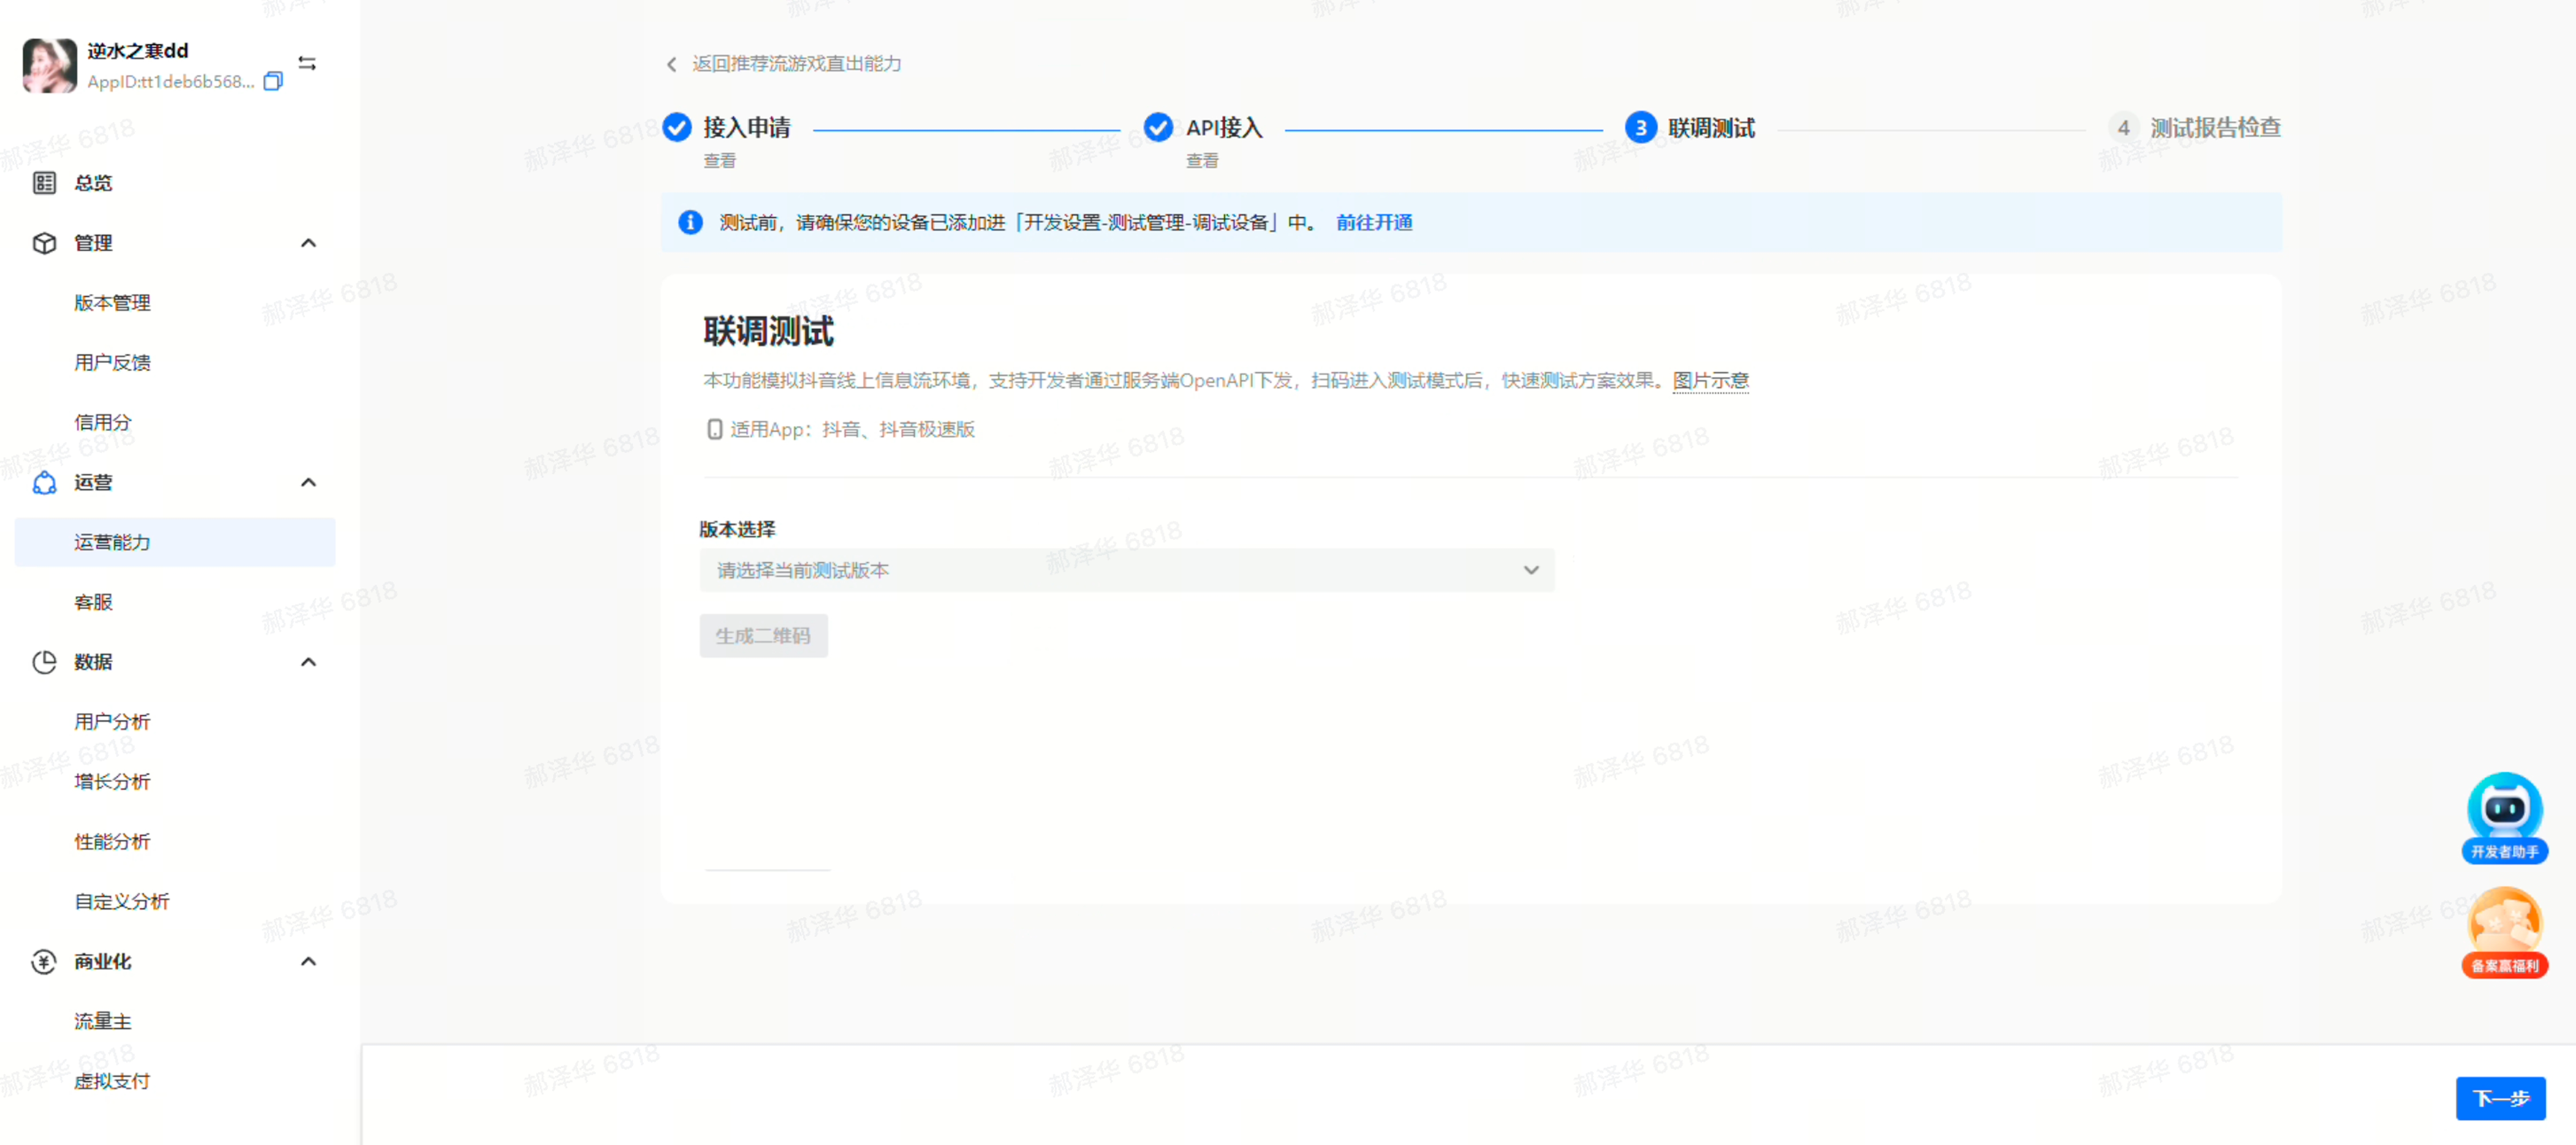Screen dimensions: 2576x1145
Task: Click the phone icon beside 适用App
Action: 714,429
